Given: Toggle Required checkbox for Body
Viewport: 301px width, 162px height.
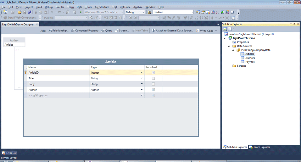Looking at the screenshot, I should (153, 84).
